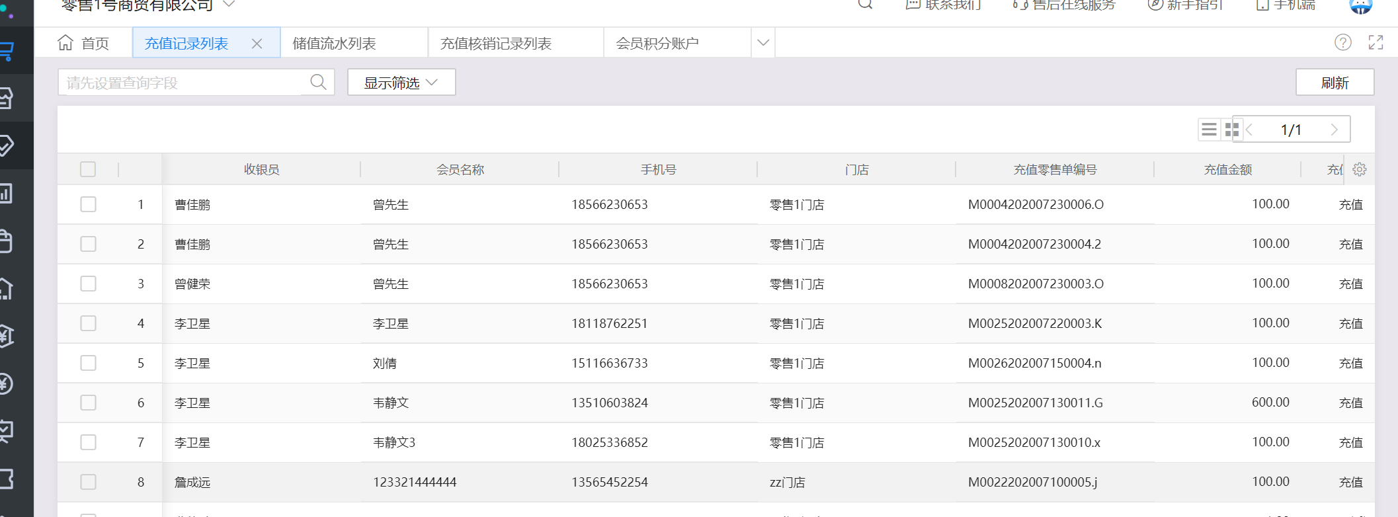
Task: Select row 6 checkbox for 韦静文
Action: [88, 403]
